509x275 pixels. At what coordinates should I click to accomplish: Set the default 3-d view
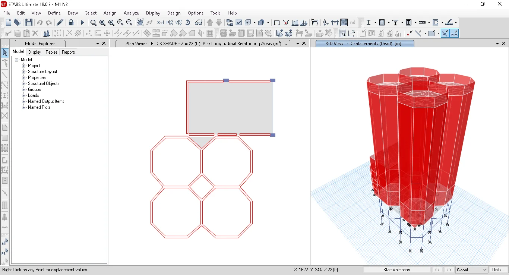click(161, 23)
